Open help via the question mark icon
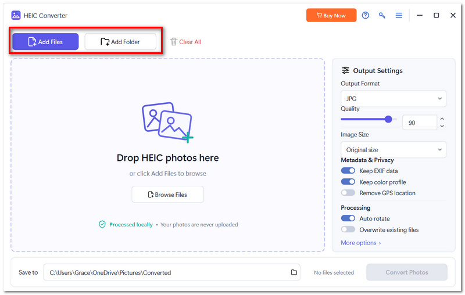The height and width of the screenshot is (295, 465). coord(366,16)
